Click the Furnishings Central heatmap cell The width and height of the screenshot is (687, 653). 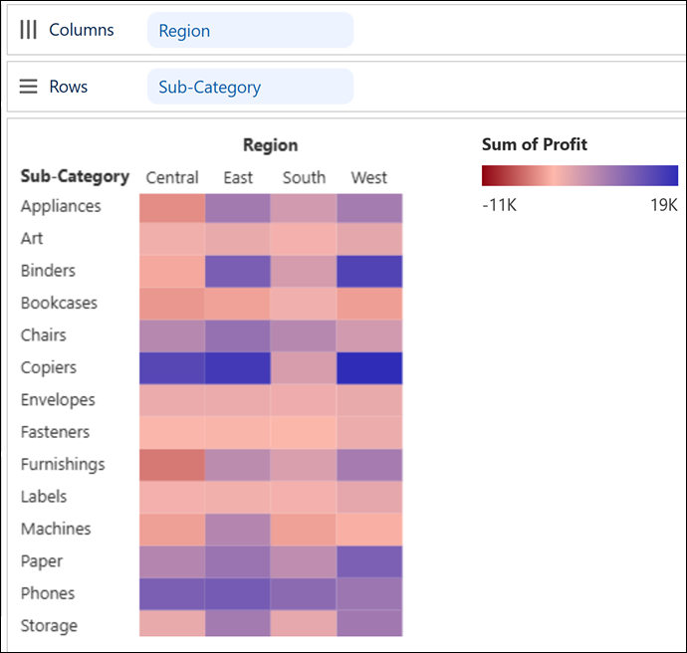[x=172, y=465]
